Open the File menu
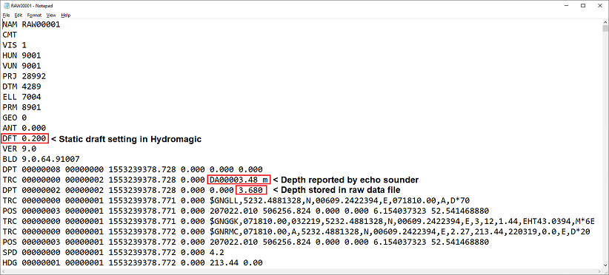The width and height of the screenshot is (609, 275). (x=6, y=15)
